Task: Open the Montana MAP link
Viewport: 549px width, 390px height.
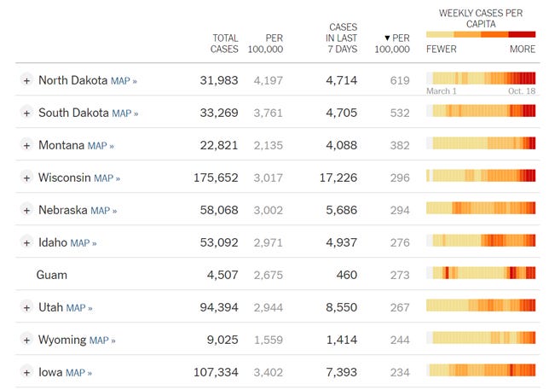Action: click(x=101, y=146)
